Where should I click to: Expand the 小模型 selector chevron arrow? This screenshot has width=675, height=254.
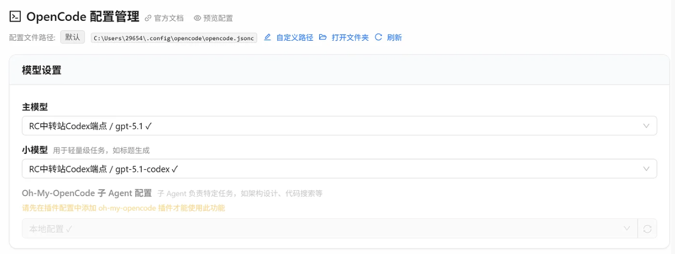coord(646,169)
